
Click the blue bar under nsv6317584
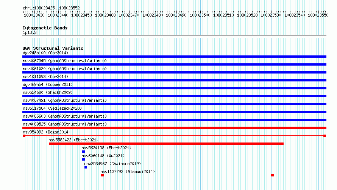pyautogui.click(x=174, y=112)
